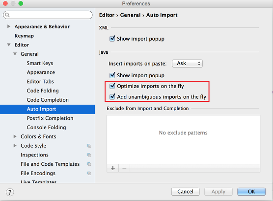Click the OK button
This screenshot has width=273, height=201.
pyautogui.click(x=251, y=192)
